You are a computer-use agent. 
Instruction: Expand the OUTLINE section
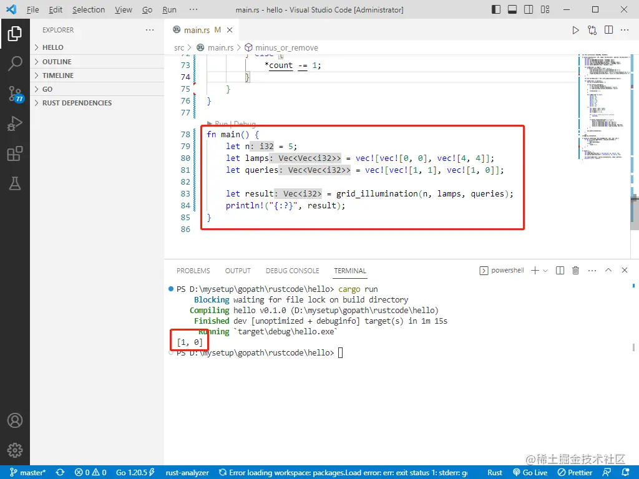point(97,62)
